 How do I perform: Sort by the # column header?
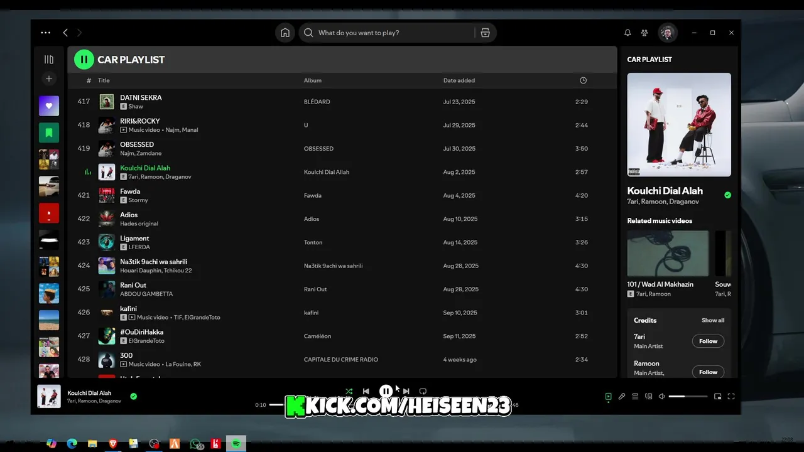coord(89,80)
